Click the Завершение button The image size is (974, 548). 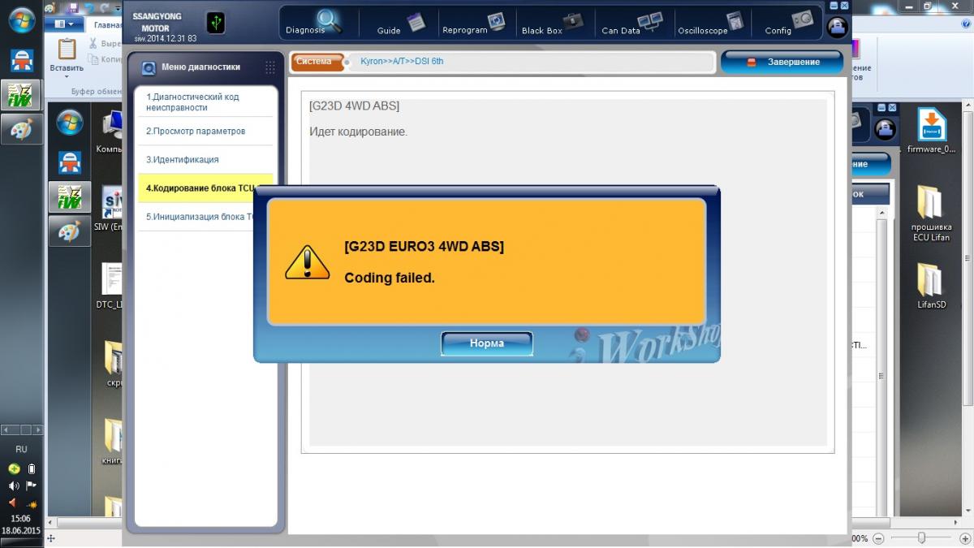(783, 63)
